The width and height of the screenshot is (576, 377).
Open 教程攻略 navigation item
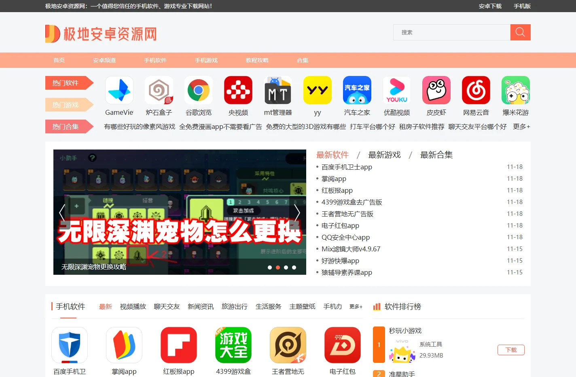click(257, 60)
